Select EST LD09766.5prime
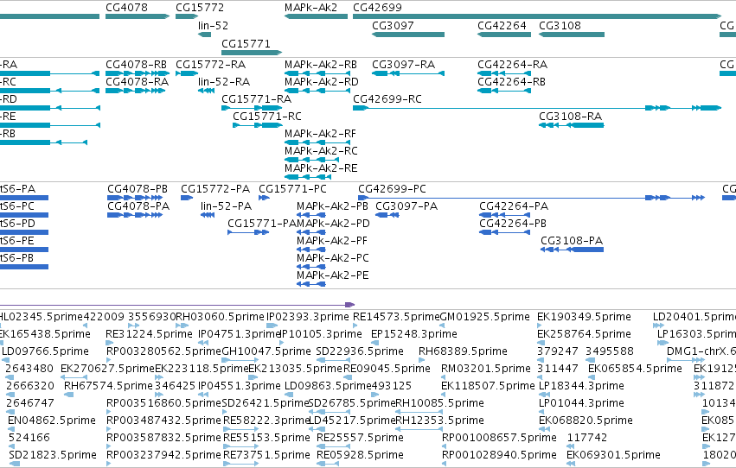 tap(45, 351)
